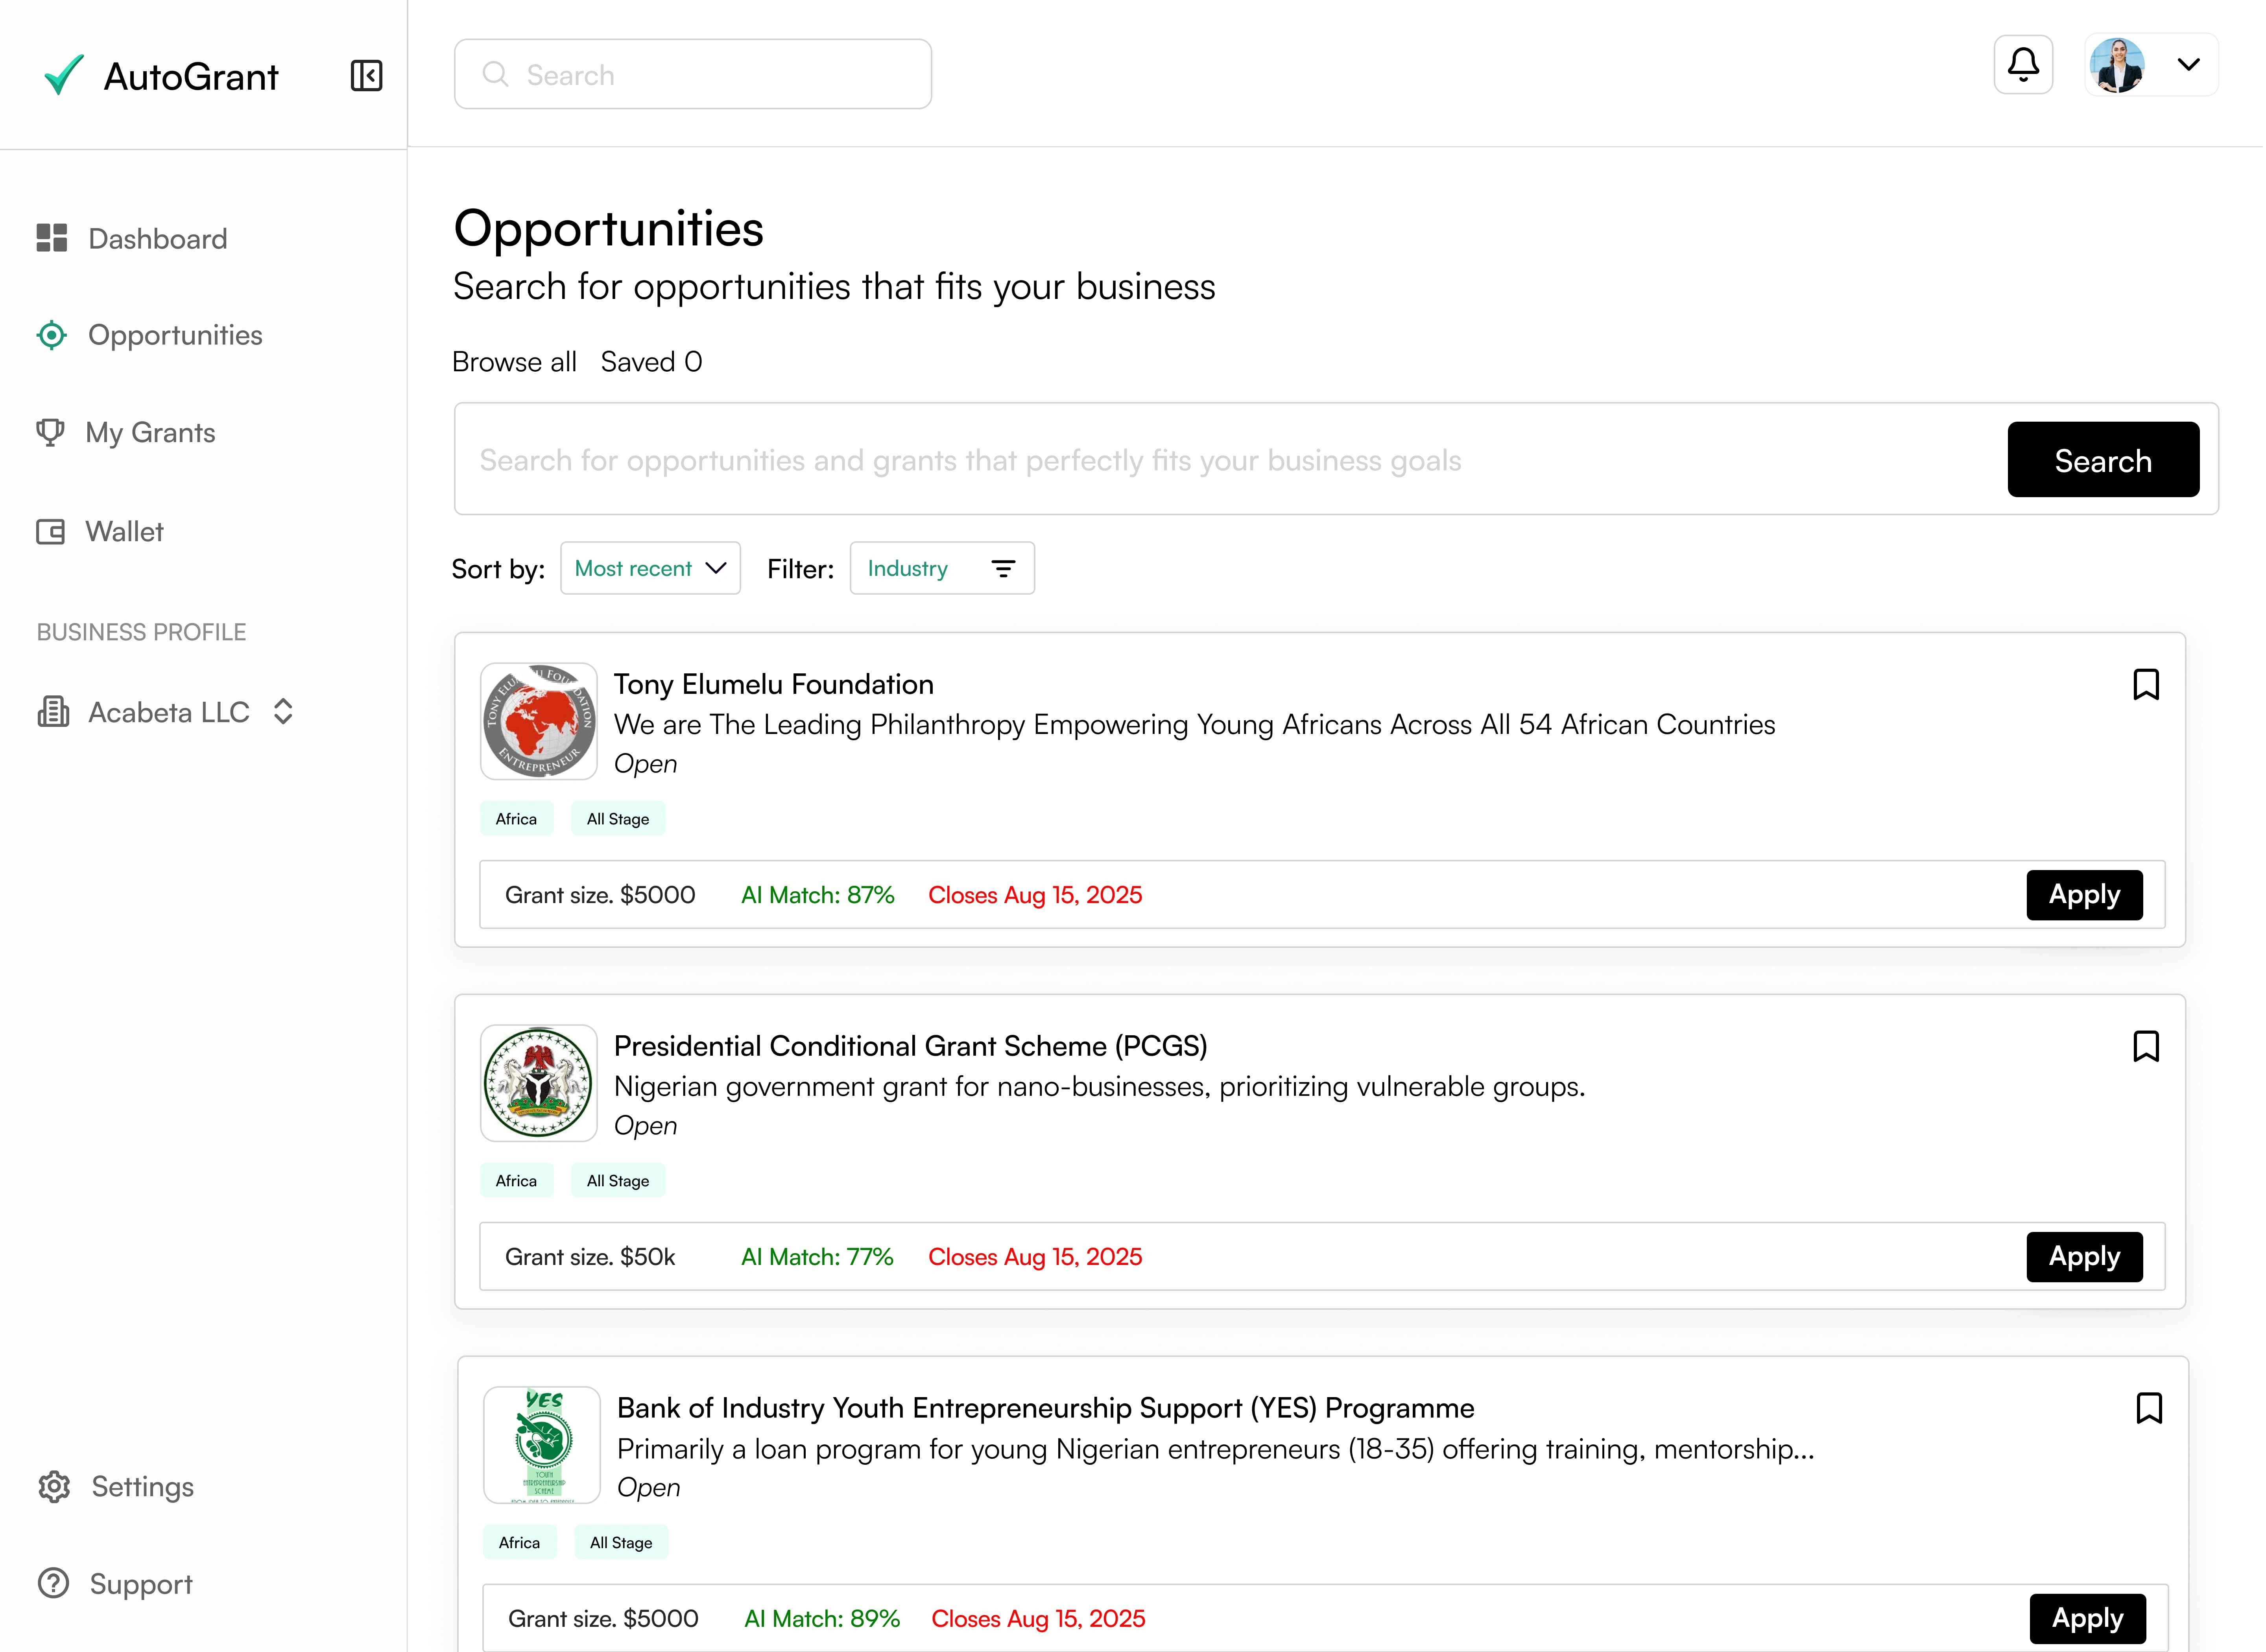The image size is (2266, 1652).
Task: Focus the opportunities and grants search field
Action: [1230, 460]
